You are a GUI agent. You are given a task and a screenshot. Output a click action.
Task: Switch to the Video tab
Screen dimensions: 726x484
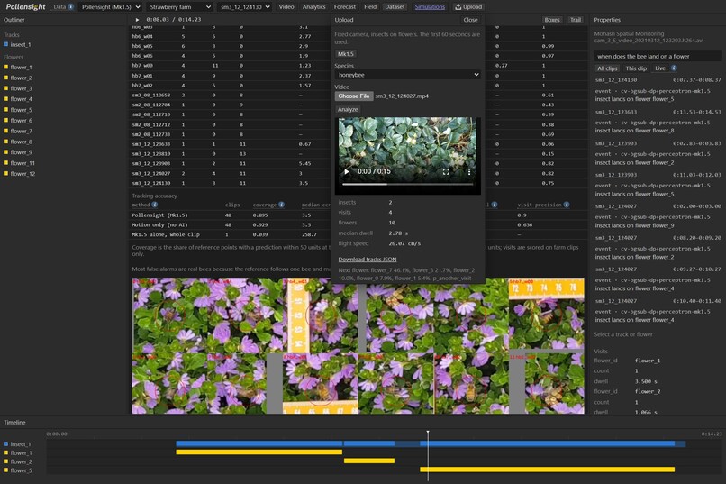pyautogui.click(x=286, y=7)
